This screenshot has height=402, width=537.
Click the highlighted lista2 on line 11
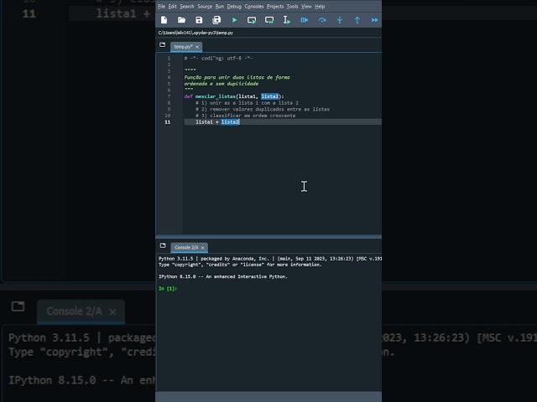coord(230,122)
